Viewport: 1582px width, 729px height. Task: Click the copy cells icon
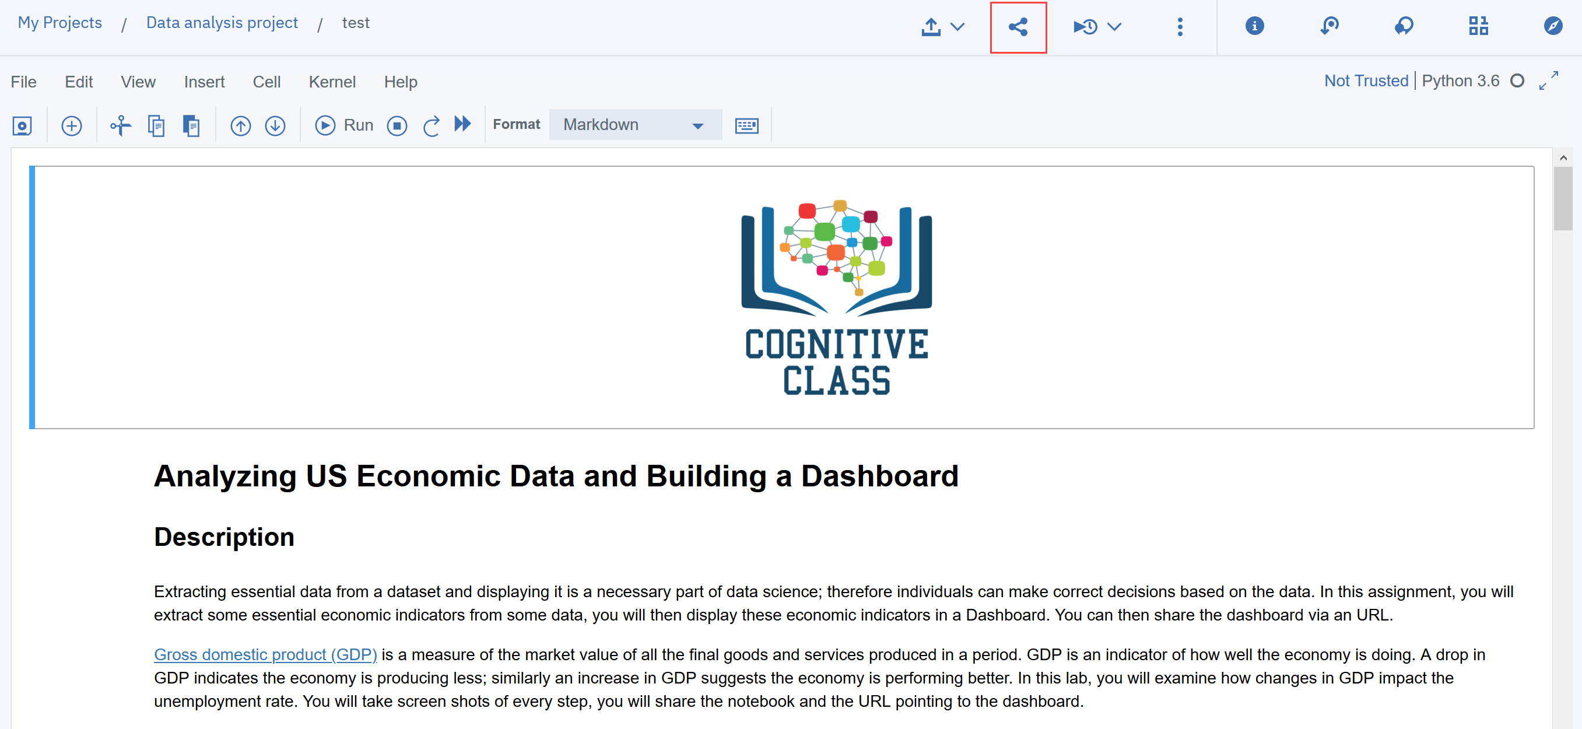click(156, 126)
